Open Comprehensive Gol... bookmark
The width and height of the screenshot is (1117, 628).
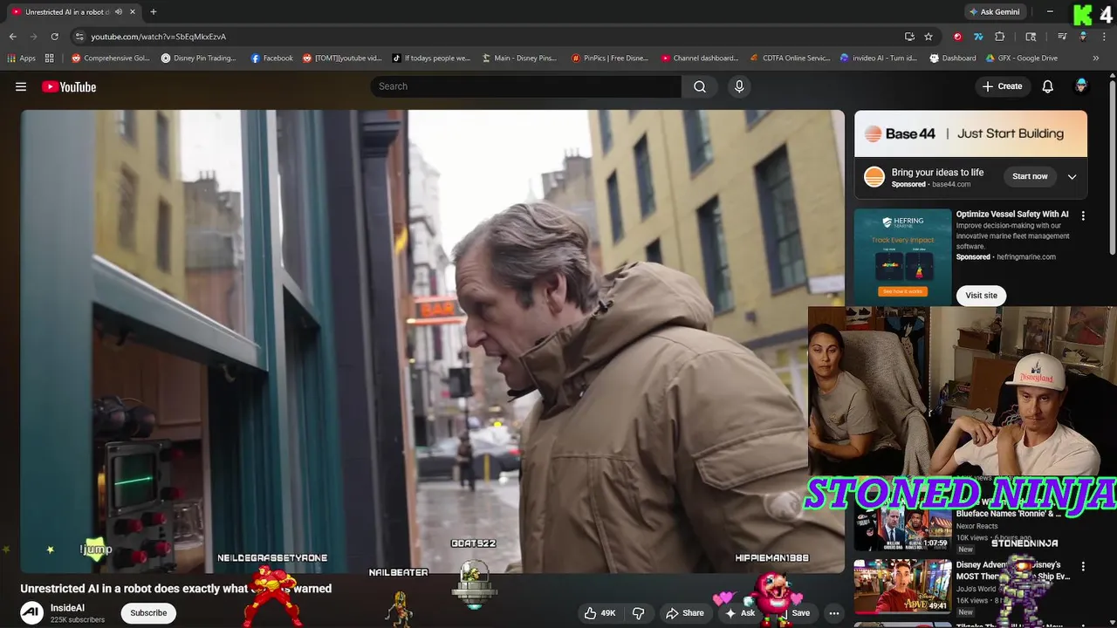(111, 58)
